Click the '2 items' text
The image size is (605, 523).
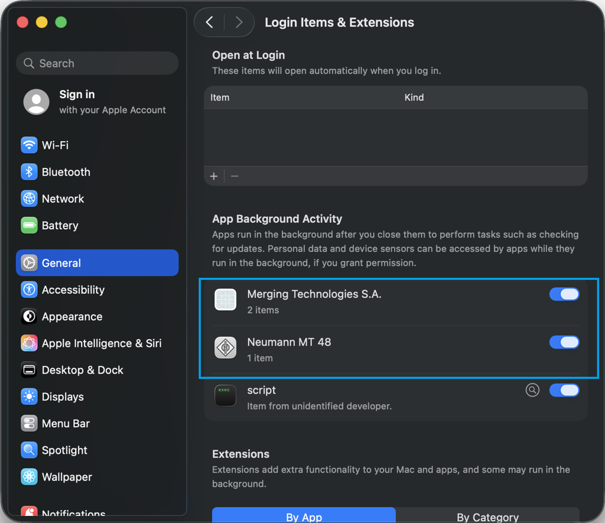(x=263, y=310)
